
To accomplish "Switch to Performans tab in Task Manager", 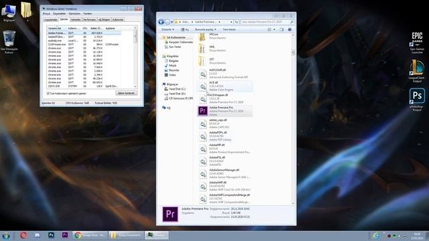I will (89, 19).
